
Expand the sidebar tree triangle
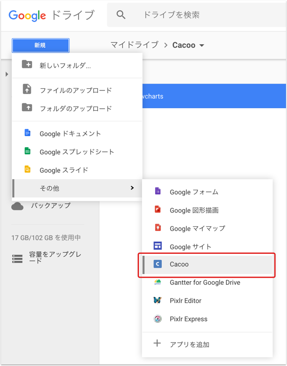(x=7, y=74)
